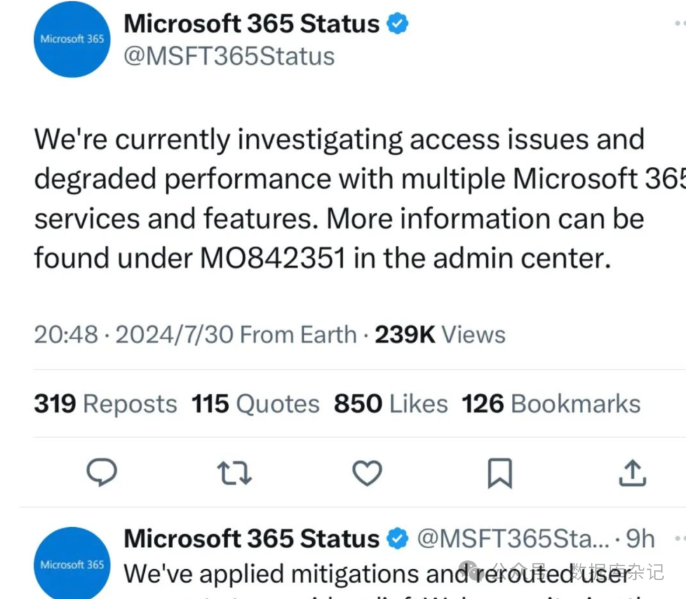The image size is (686, 599).
Task: Click the 239K Views count
Action: pos(440,335)
